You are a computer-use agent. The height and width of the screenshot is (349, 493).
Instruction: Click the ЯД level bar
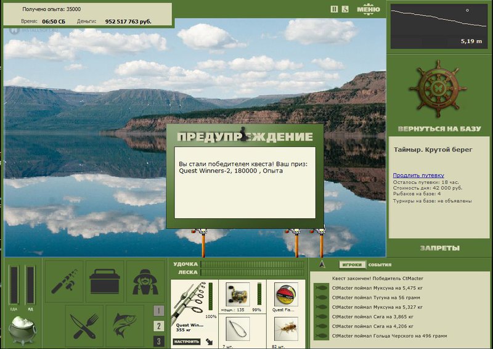tap(30, 285)
